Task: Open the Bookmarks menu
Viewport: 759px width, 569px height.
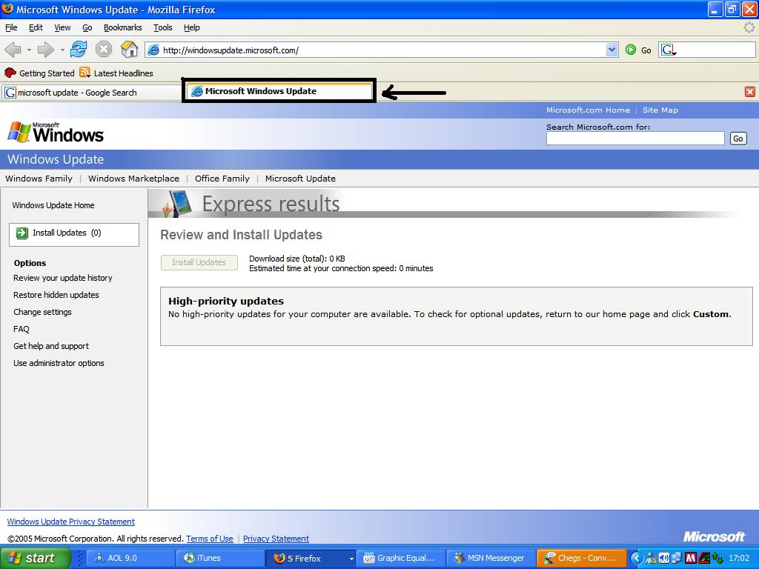Action: click(x=123, y=27)
